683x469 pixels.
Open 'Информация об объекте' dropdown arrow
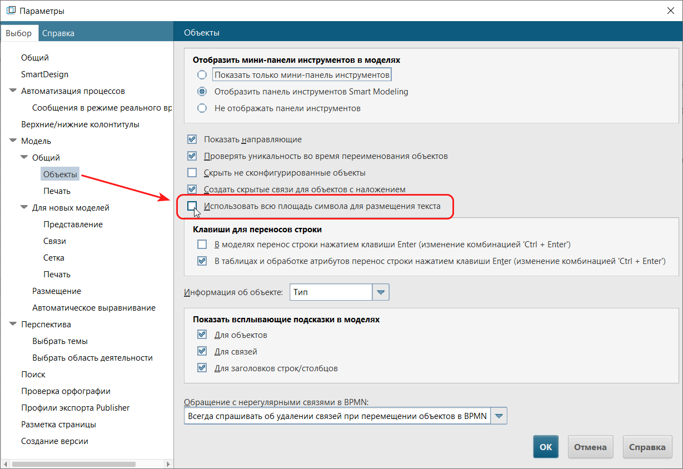381,292
